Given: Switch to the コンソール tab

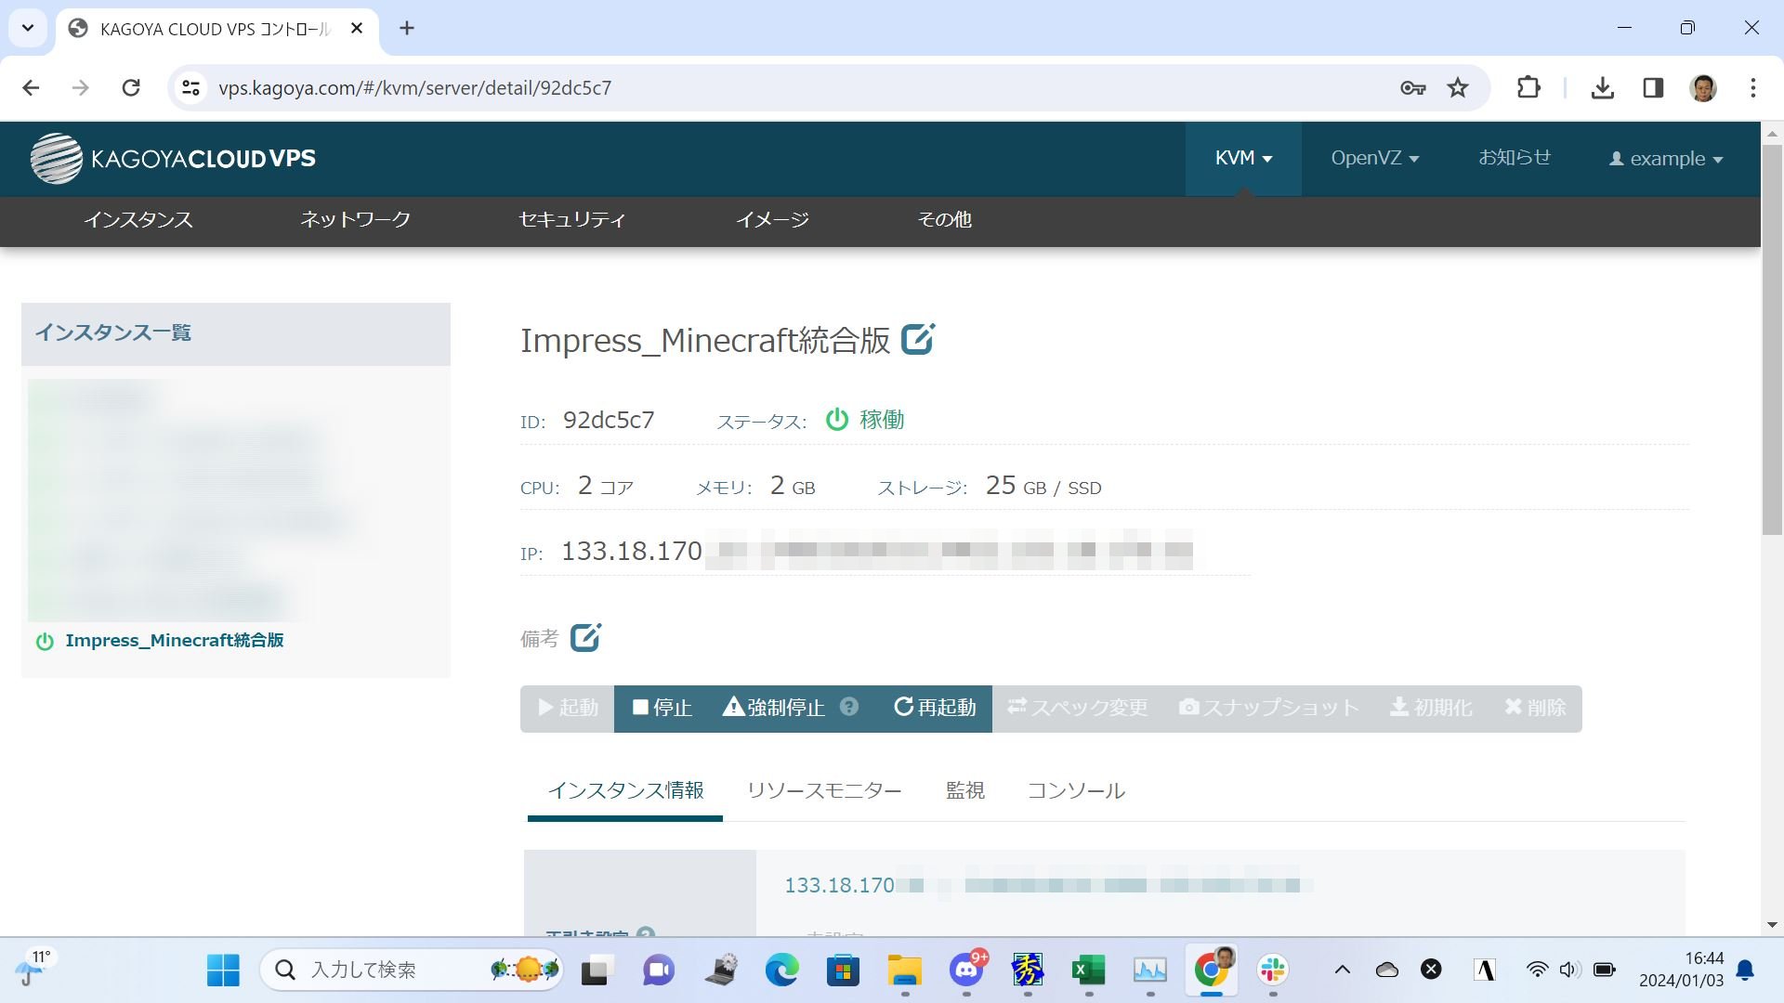Looking at the screenshot, I should pyautogui.click(x=1076, y=790).
